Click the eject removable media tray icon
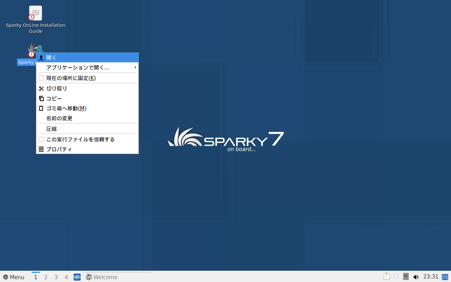 click(406, 277)
